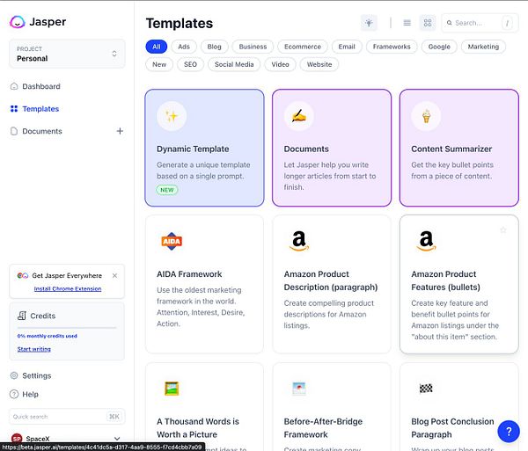
Task: Open AIDA Framework template title
Action: pos(189,274)
